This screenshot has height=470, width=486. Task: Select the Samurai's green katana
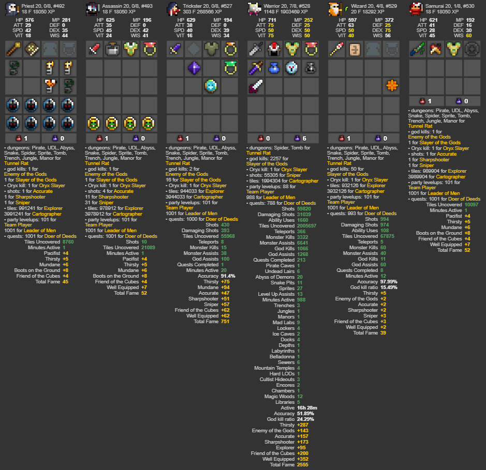pos(417,49)
